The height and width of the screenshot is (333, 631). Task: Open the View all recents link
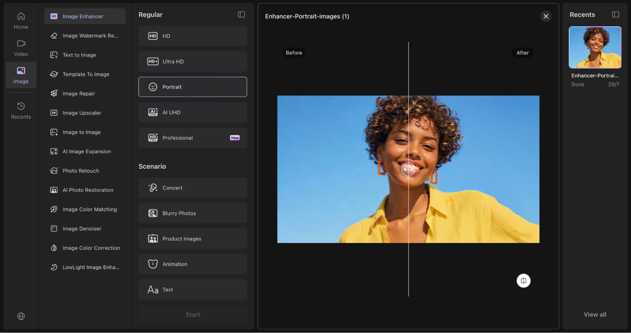click(595, 314)
